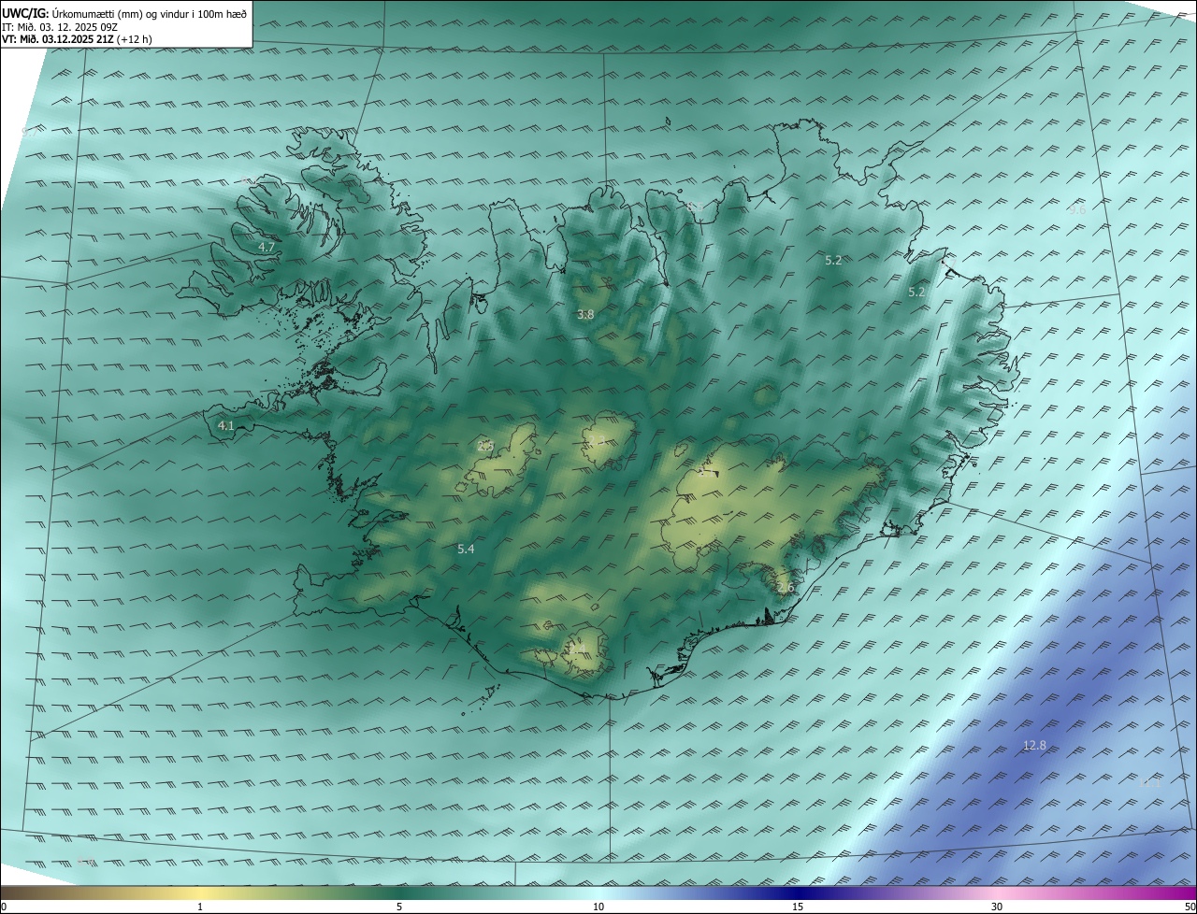This screenshot has height=914, width=1197.
Task: Click the '10' tick on the color scale
Action: [x=598, y=907]
